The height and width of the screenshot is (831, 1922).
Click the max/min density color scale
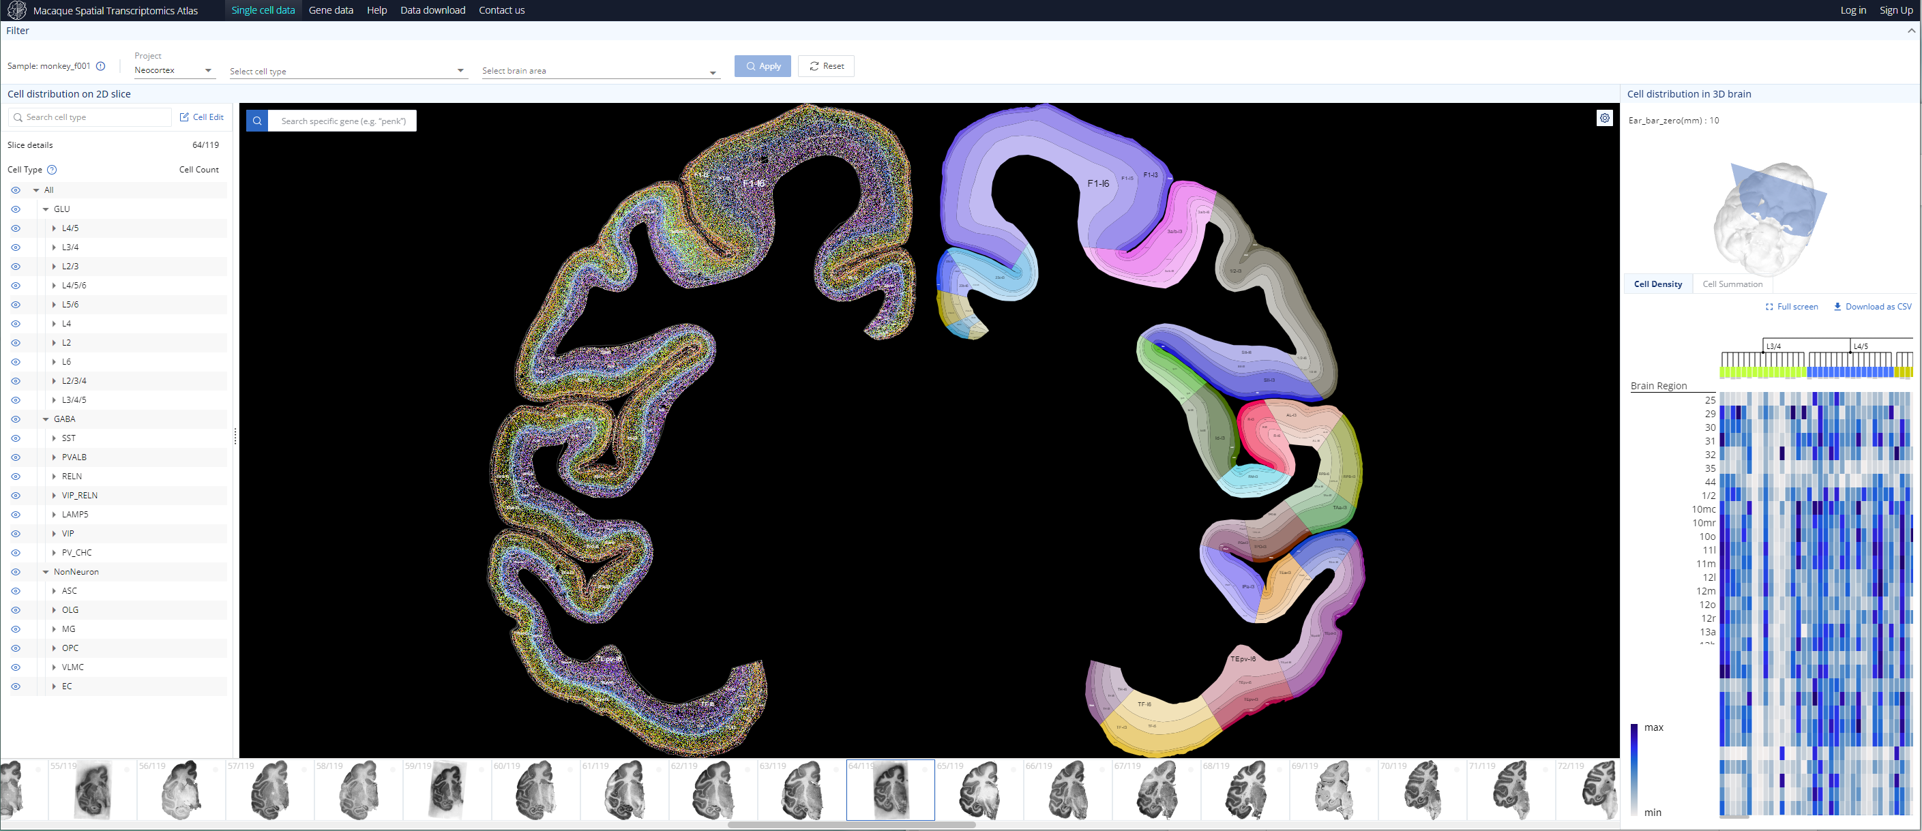click(x=1633, y=768)
